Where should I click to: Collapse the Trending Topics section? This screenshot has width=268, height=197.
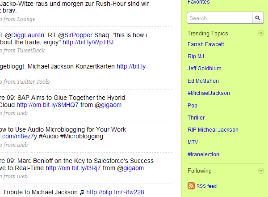pyautogui.click(x=261, y=34)
